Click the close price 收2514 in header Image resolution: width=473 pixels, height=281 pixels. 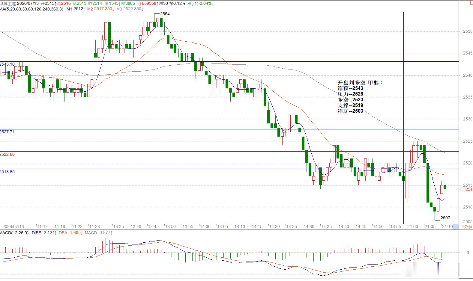pos(96,4)
